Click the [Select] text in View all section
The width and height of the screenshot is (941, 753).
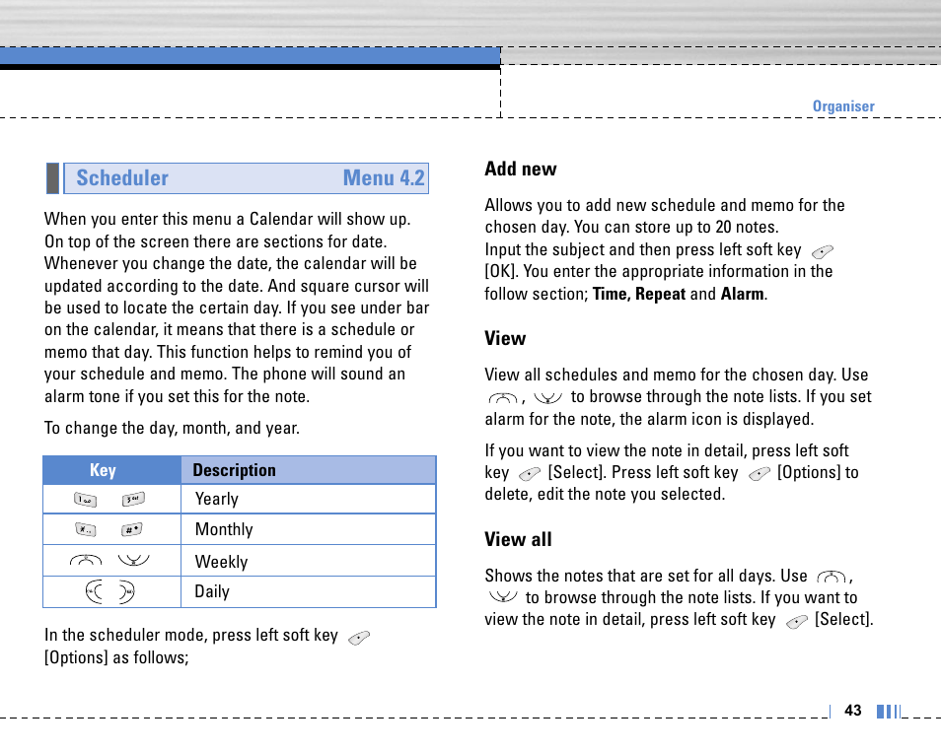pos(843,619)
